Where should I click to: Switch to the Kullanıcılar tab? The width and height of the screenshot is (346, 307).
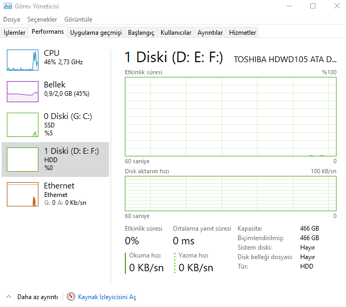click(176, 33)
